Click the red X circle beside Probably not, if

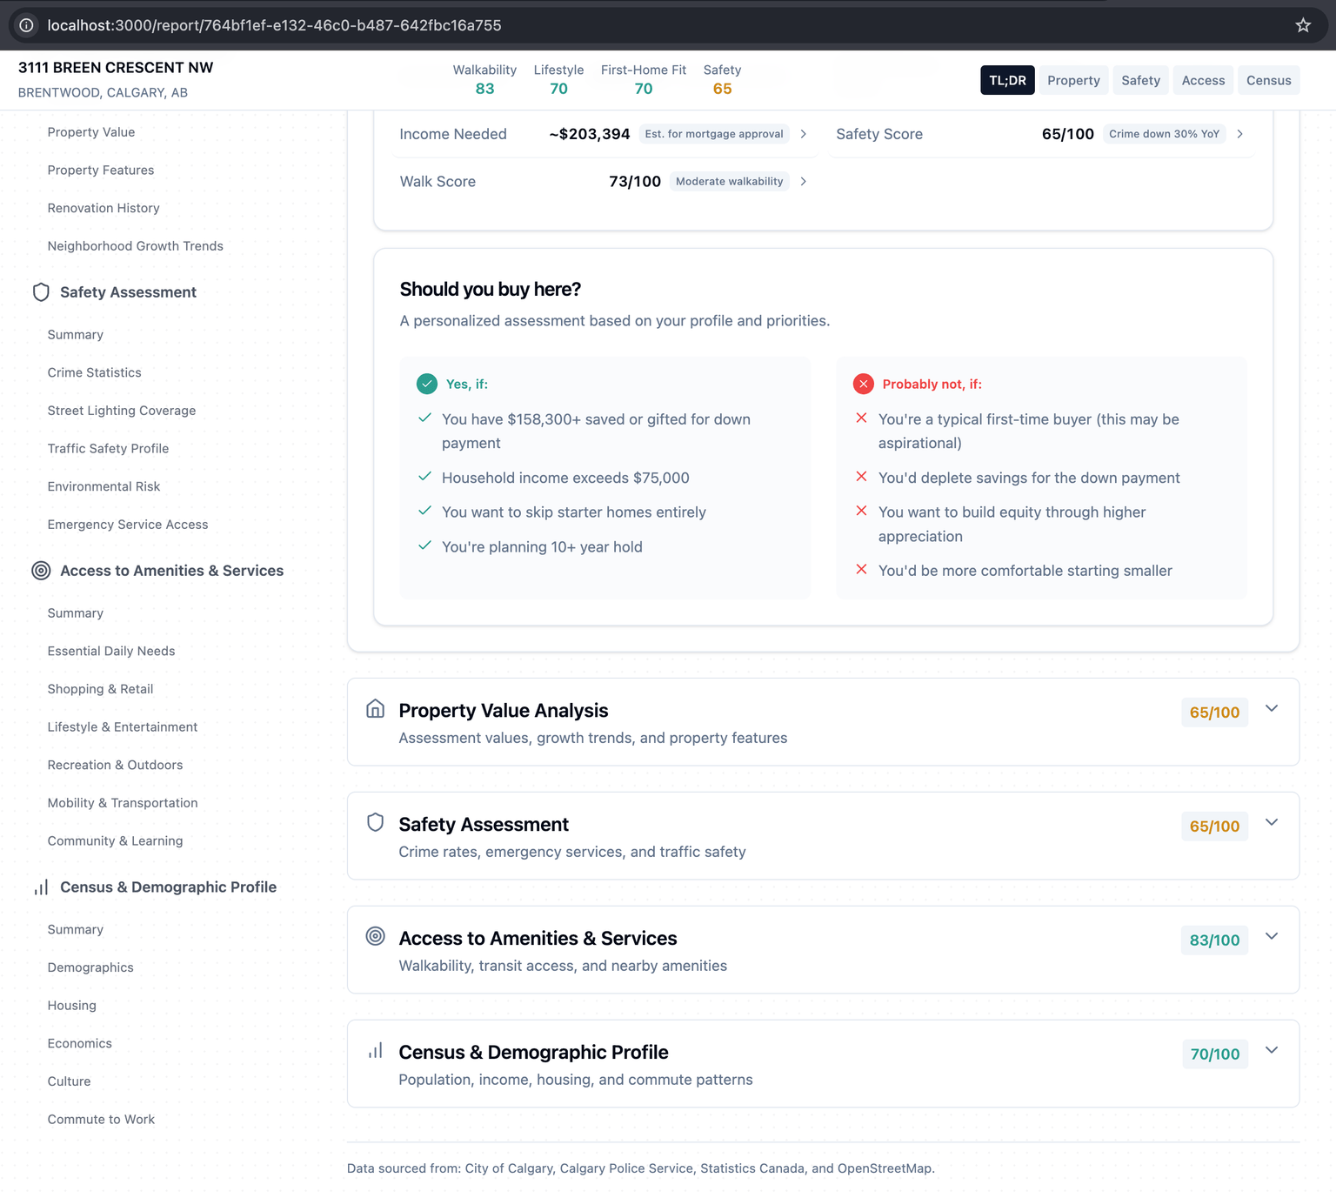pyautogui.click(x=863, y=384)
